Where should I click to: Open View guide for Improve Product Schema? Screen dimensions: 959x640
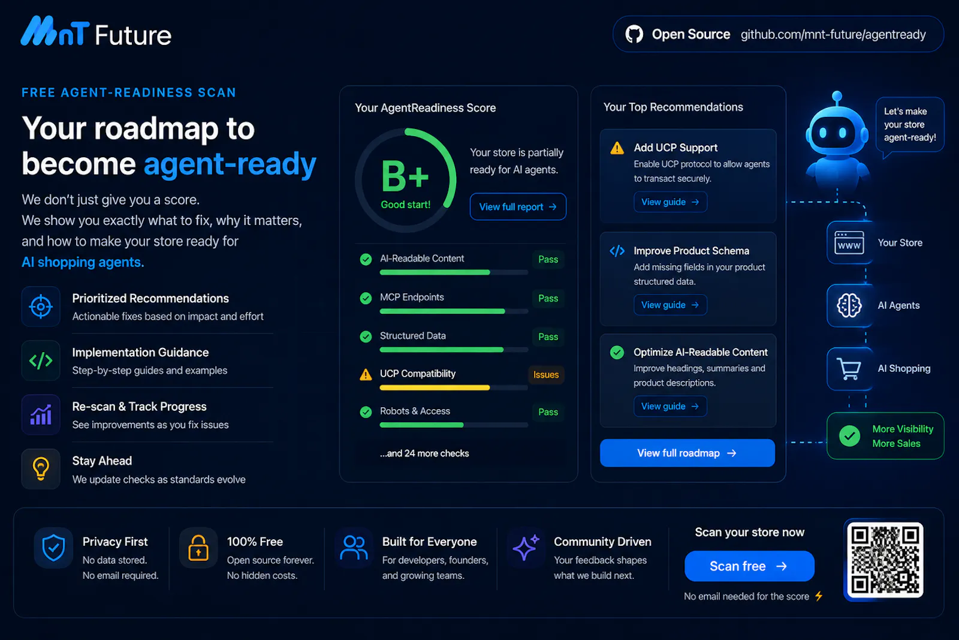pos(670,305)
